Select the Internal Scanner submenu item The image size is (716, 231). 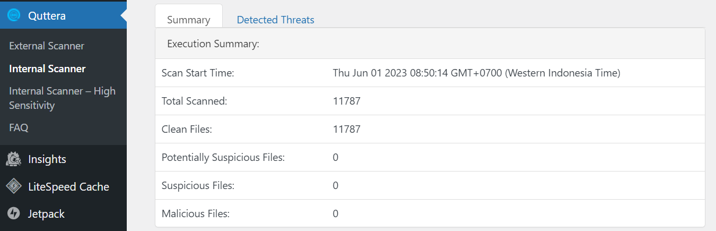tap(47, 69)
